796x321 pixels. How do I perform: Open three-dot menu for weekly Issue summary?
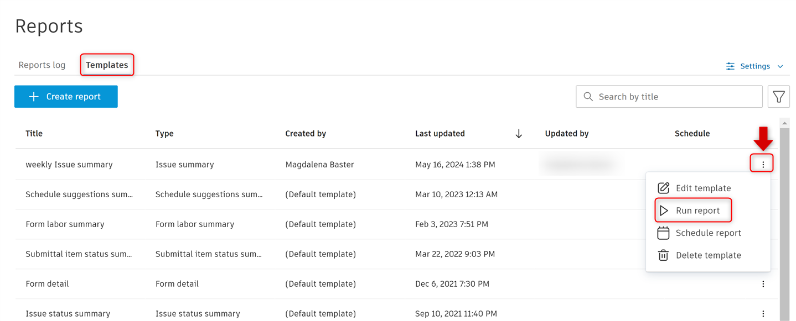(763, 164)
